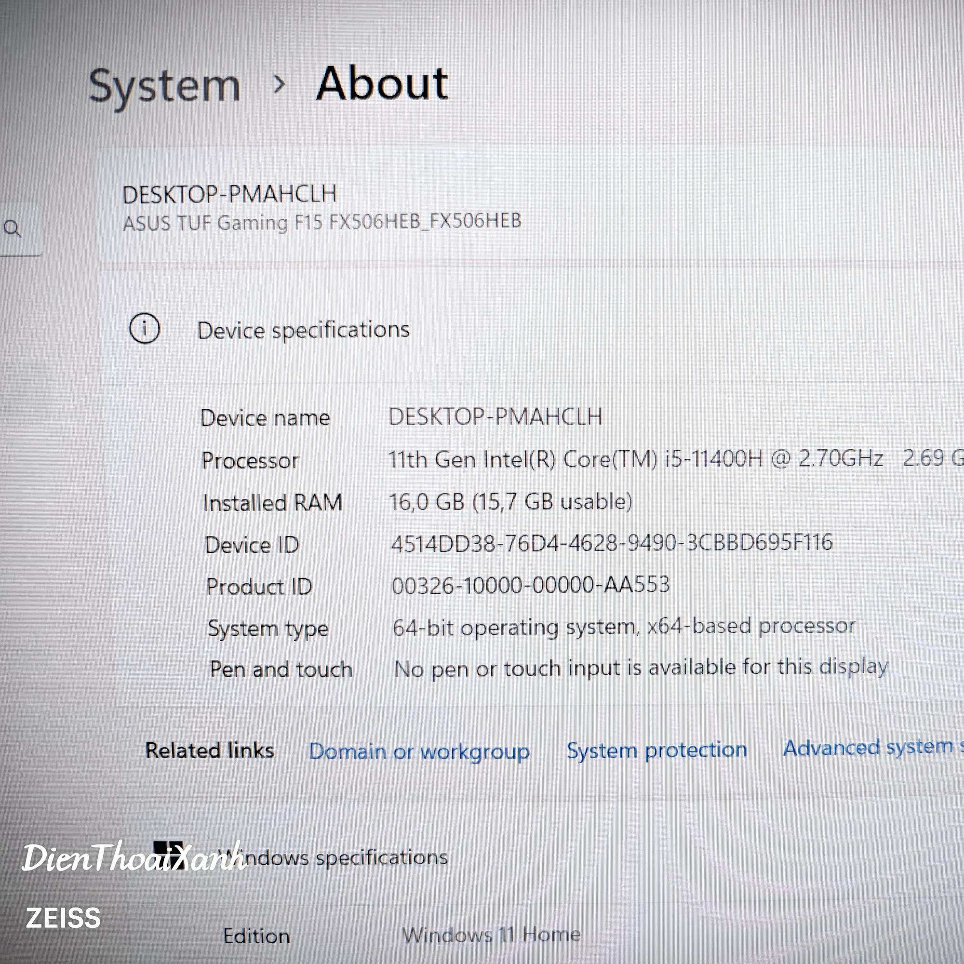Click the Windows logo beside Windows specifications
Viewport: 964px width, 964px height.
pyautogui.click(x=168, y=854)
